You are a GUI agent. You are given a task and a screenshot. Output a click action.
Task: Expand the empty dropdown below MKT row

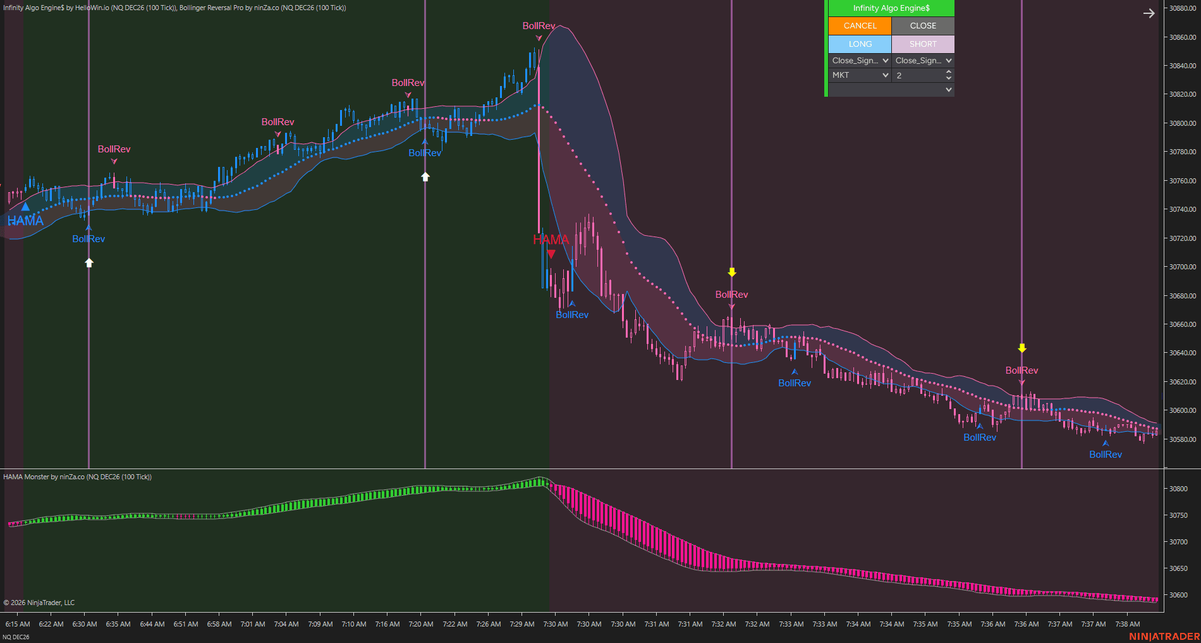click(891, 90)
